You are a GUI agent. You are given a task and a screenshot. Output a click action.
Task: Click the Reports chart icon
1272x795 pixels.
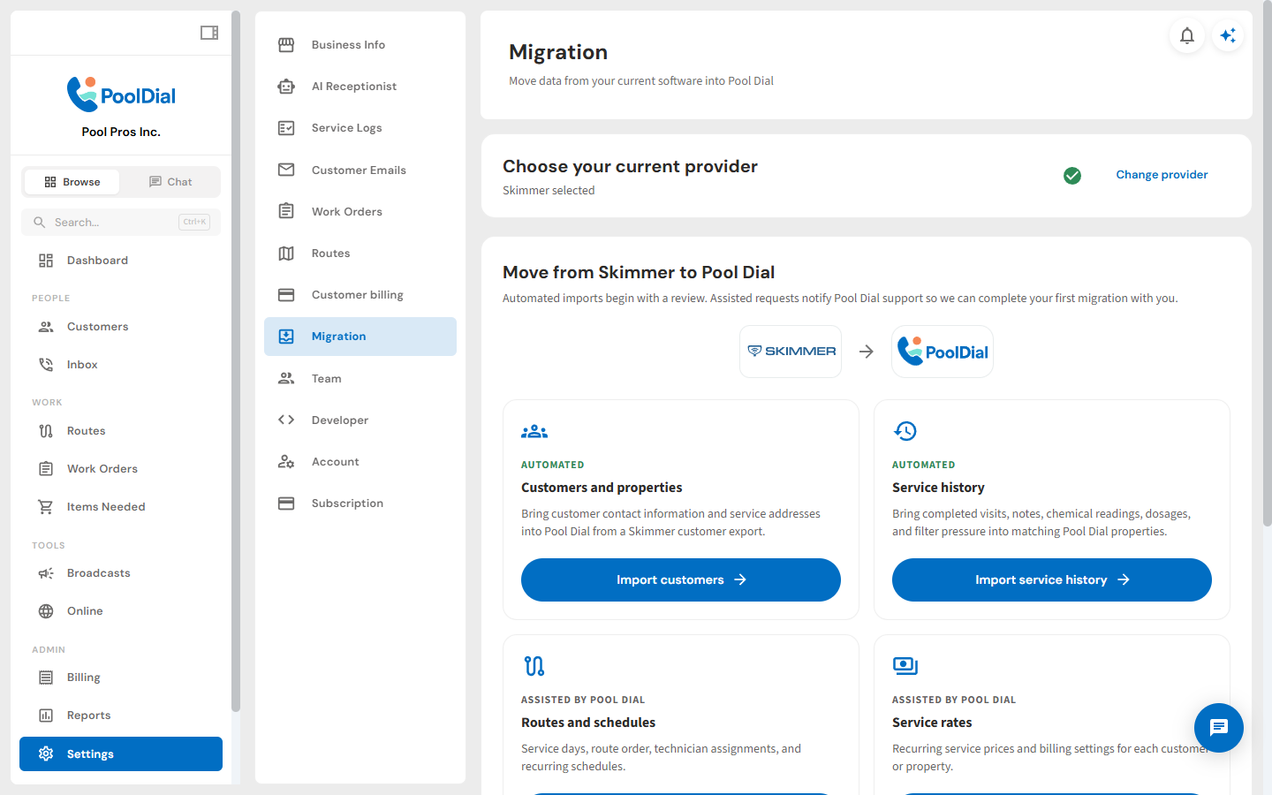pos(46,715)
